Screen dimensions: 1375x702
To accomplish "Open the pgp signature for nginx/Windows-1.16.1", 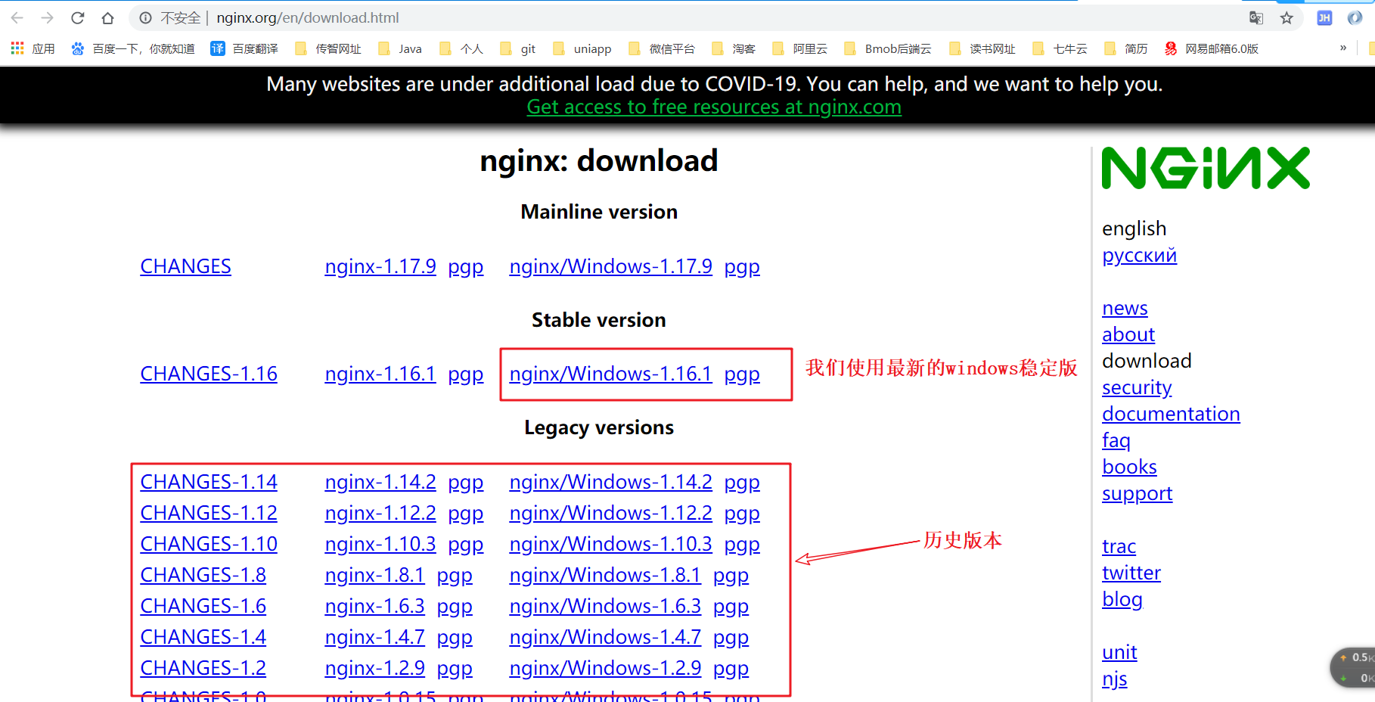I will 742,374.
